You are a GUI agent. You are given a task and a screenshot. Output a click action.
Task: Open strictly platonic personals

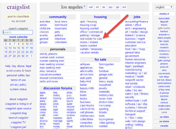pos(48,54)
